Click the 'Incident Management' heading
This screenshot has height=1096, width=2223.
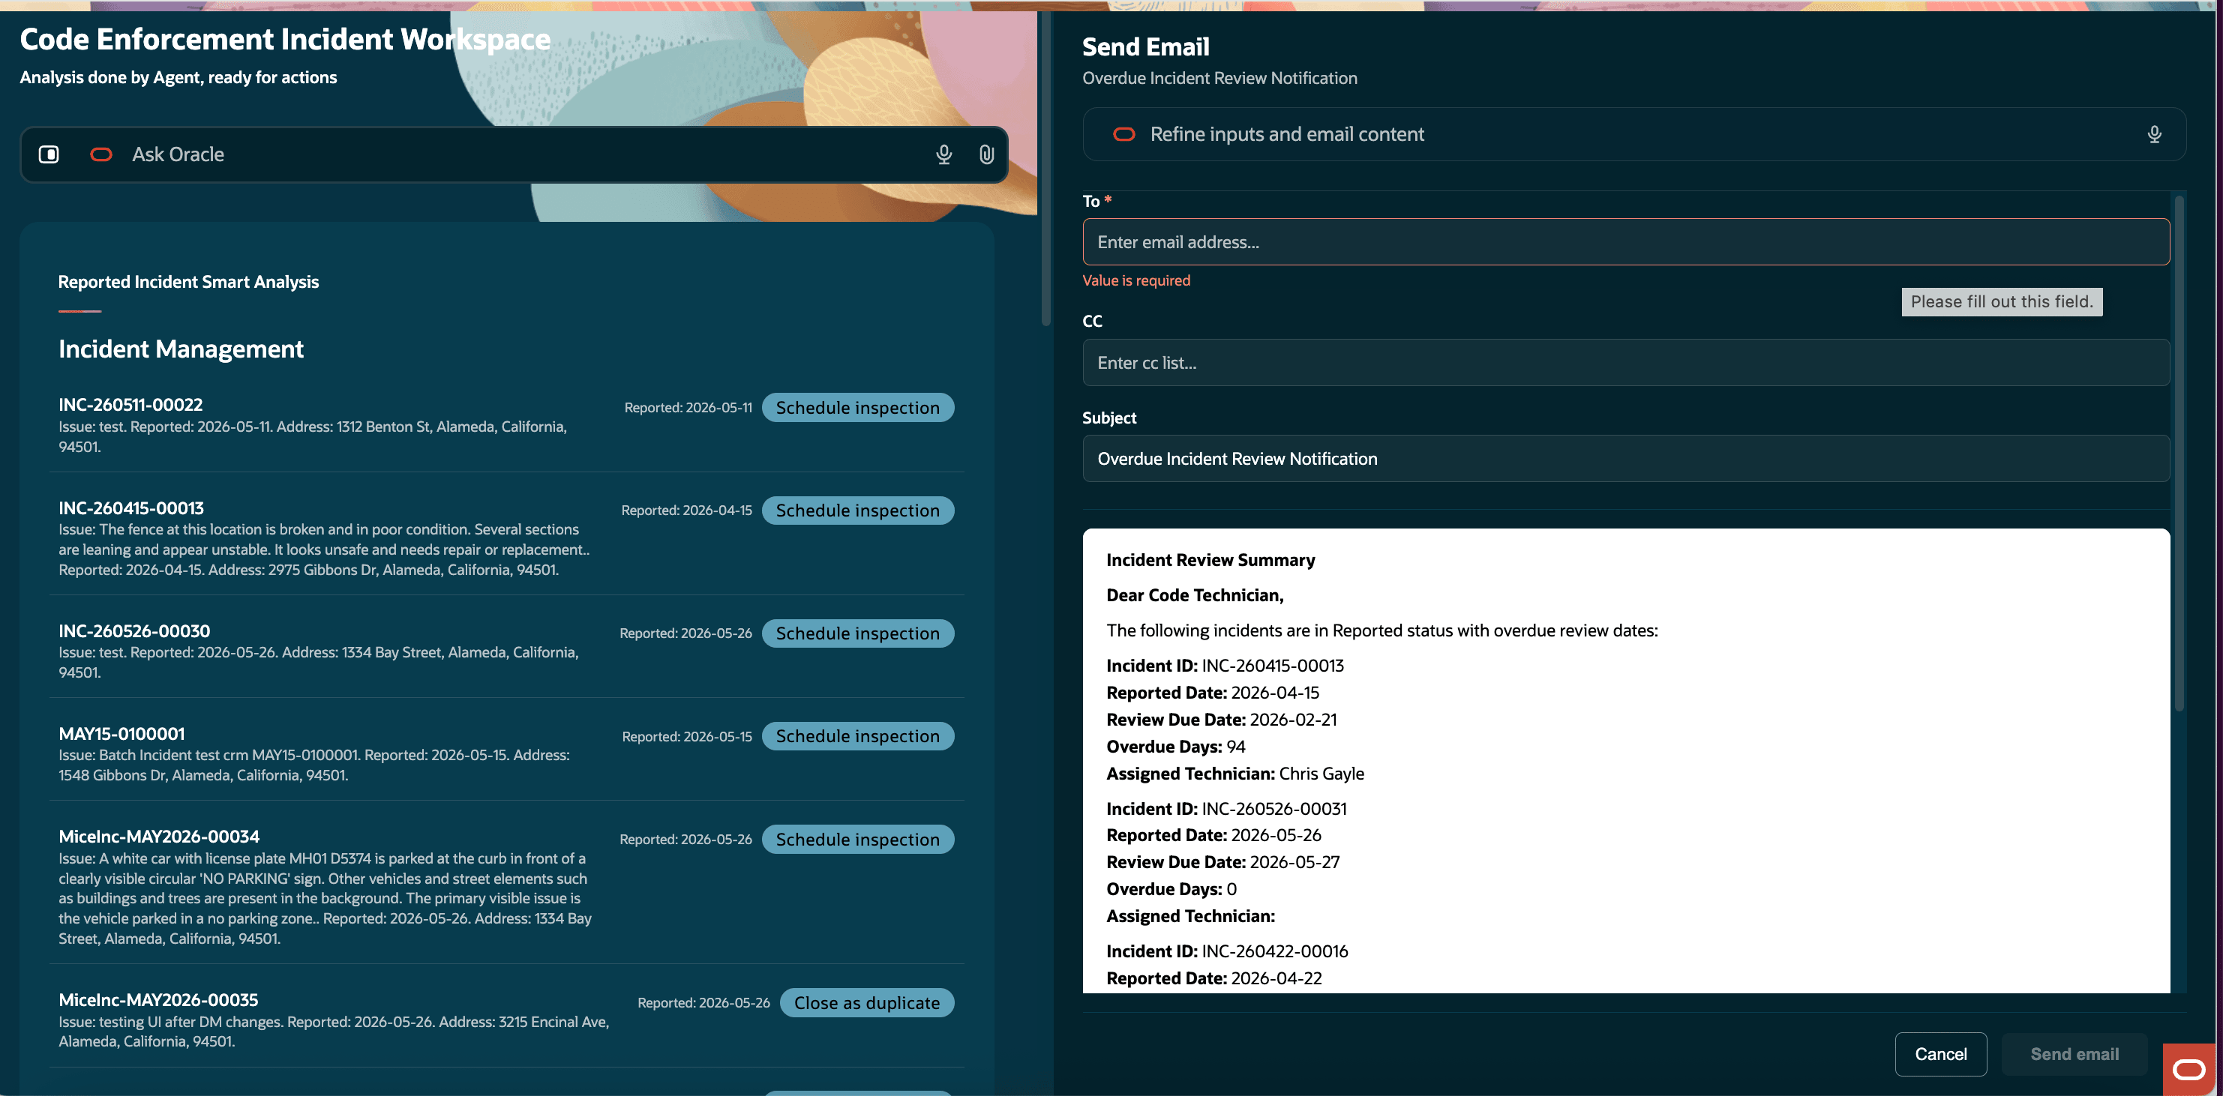(x=181, y=349)
